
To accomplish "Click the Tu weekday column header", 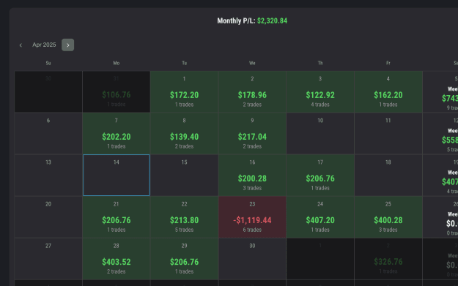I will (x=185, y=63).
